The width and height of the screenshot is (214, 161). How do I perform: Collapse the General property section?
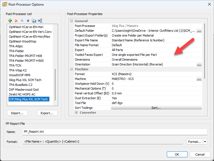(x=71, y=21)
